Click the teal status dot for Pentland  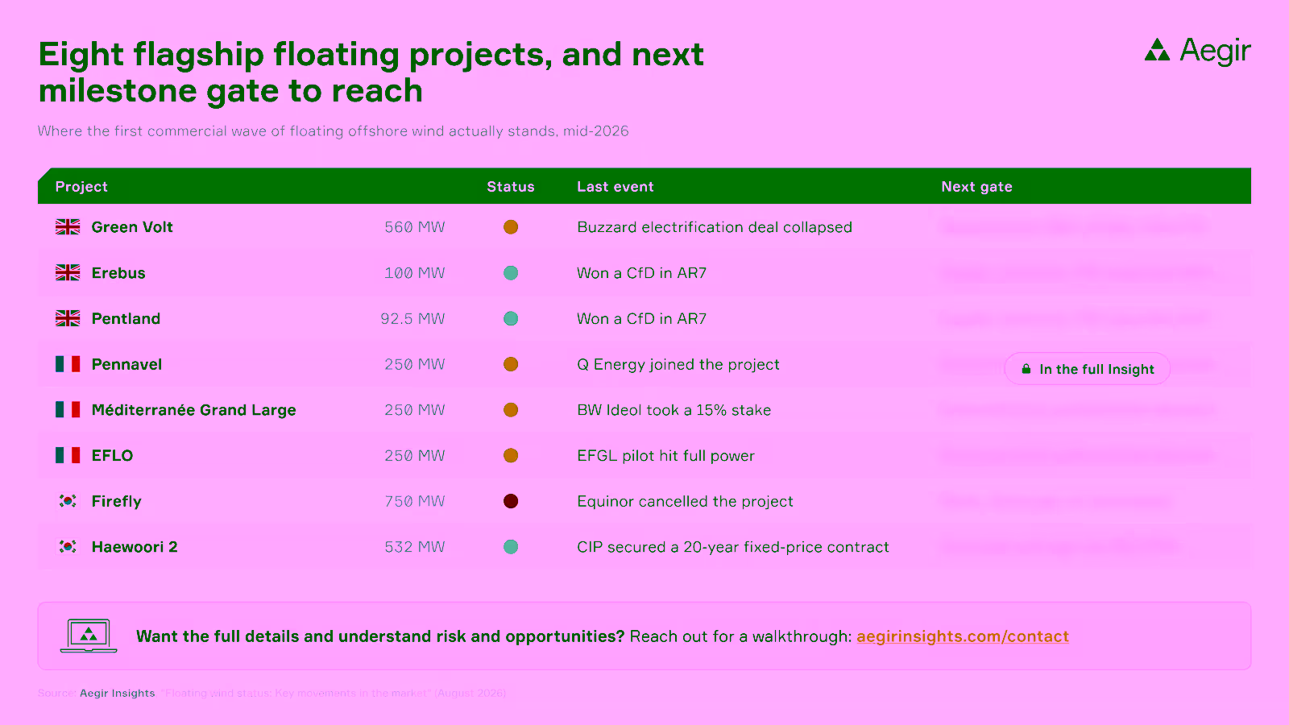[511, 318]
